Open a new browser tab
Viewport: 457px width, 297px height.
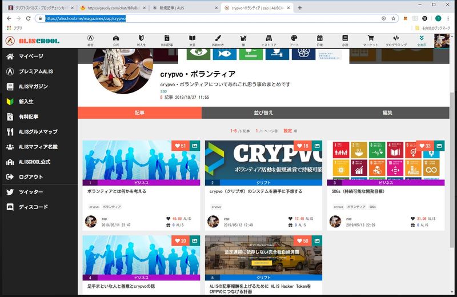coord(299,8)
